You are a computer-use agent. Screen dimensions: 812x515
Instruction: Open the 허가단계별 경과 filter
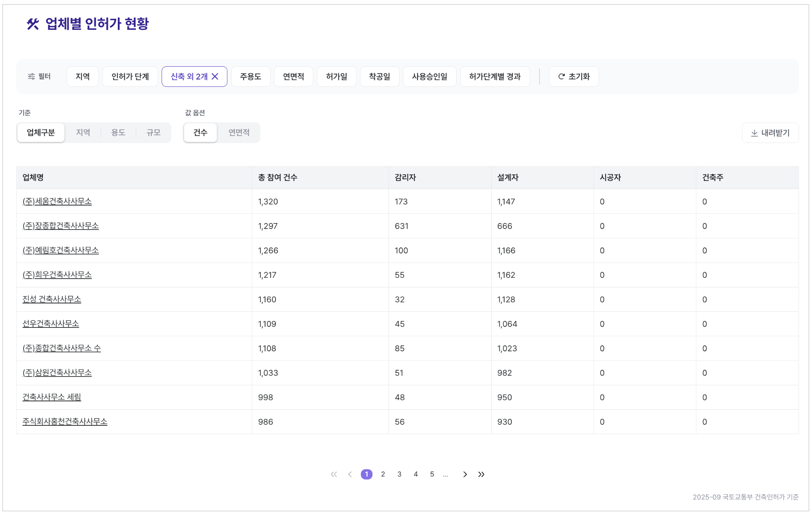tap(495, 76)
